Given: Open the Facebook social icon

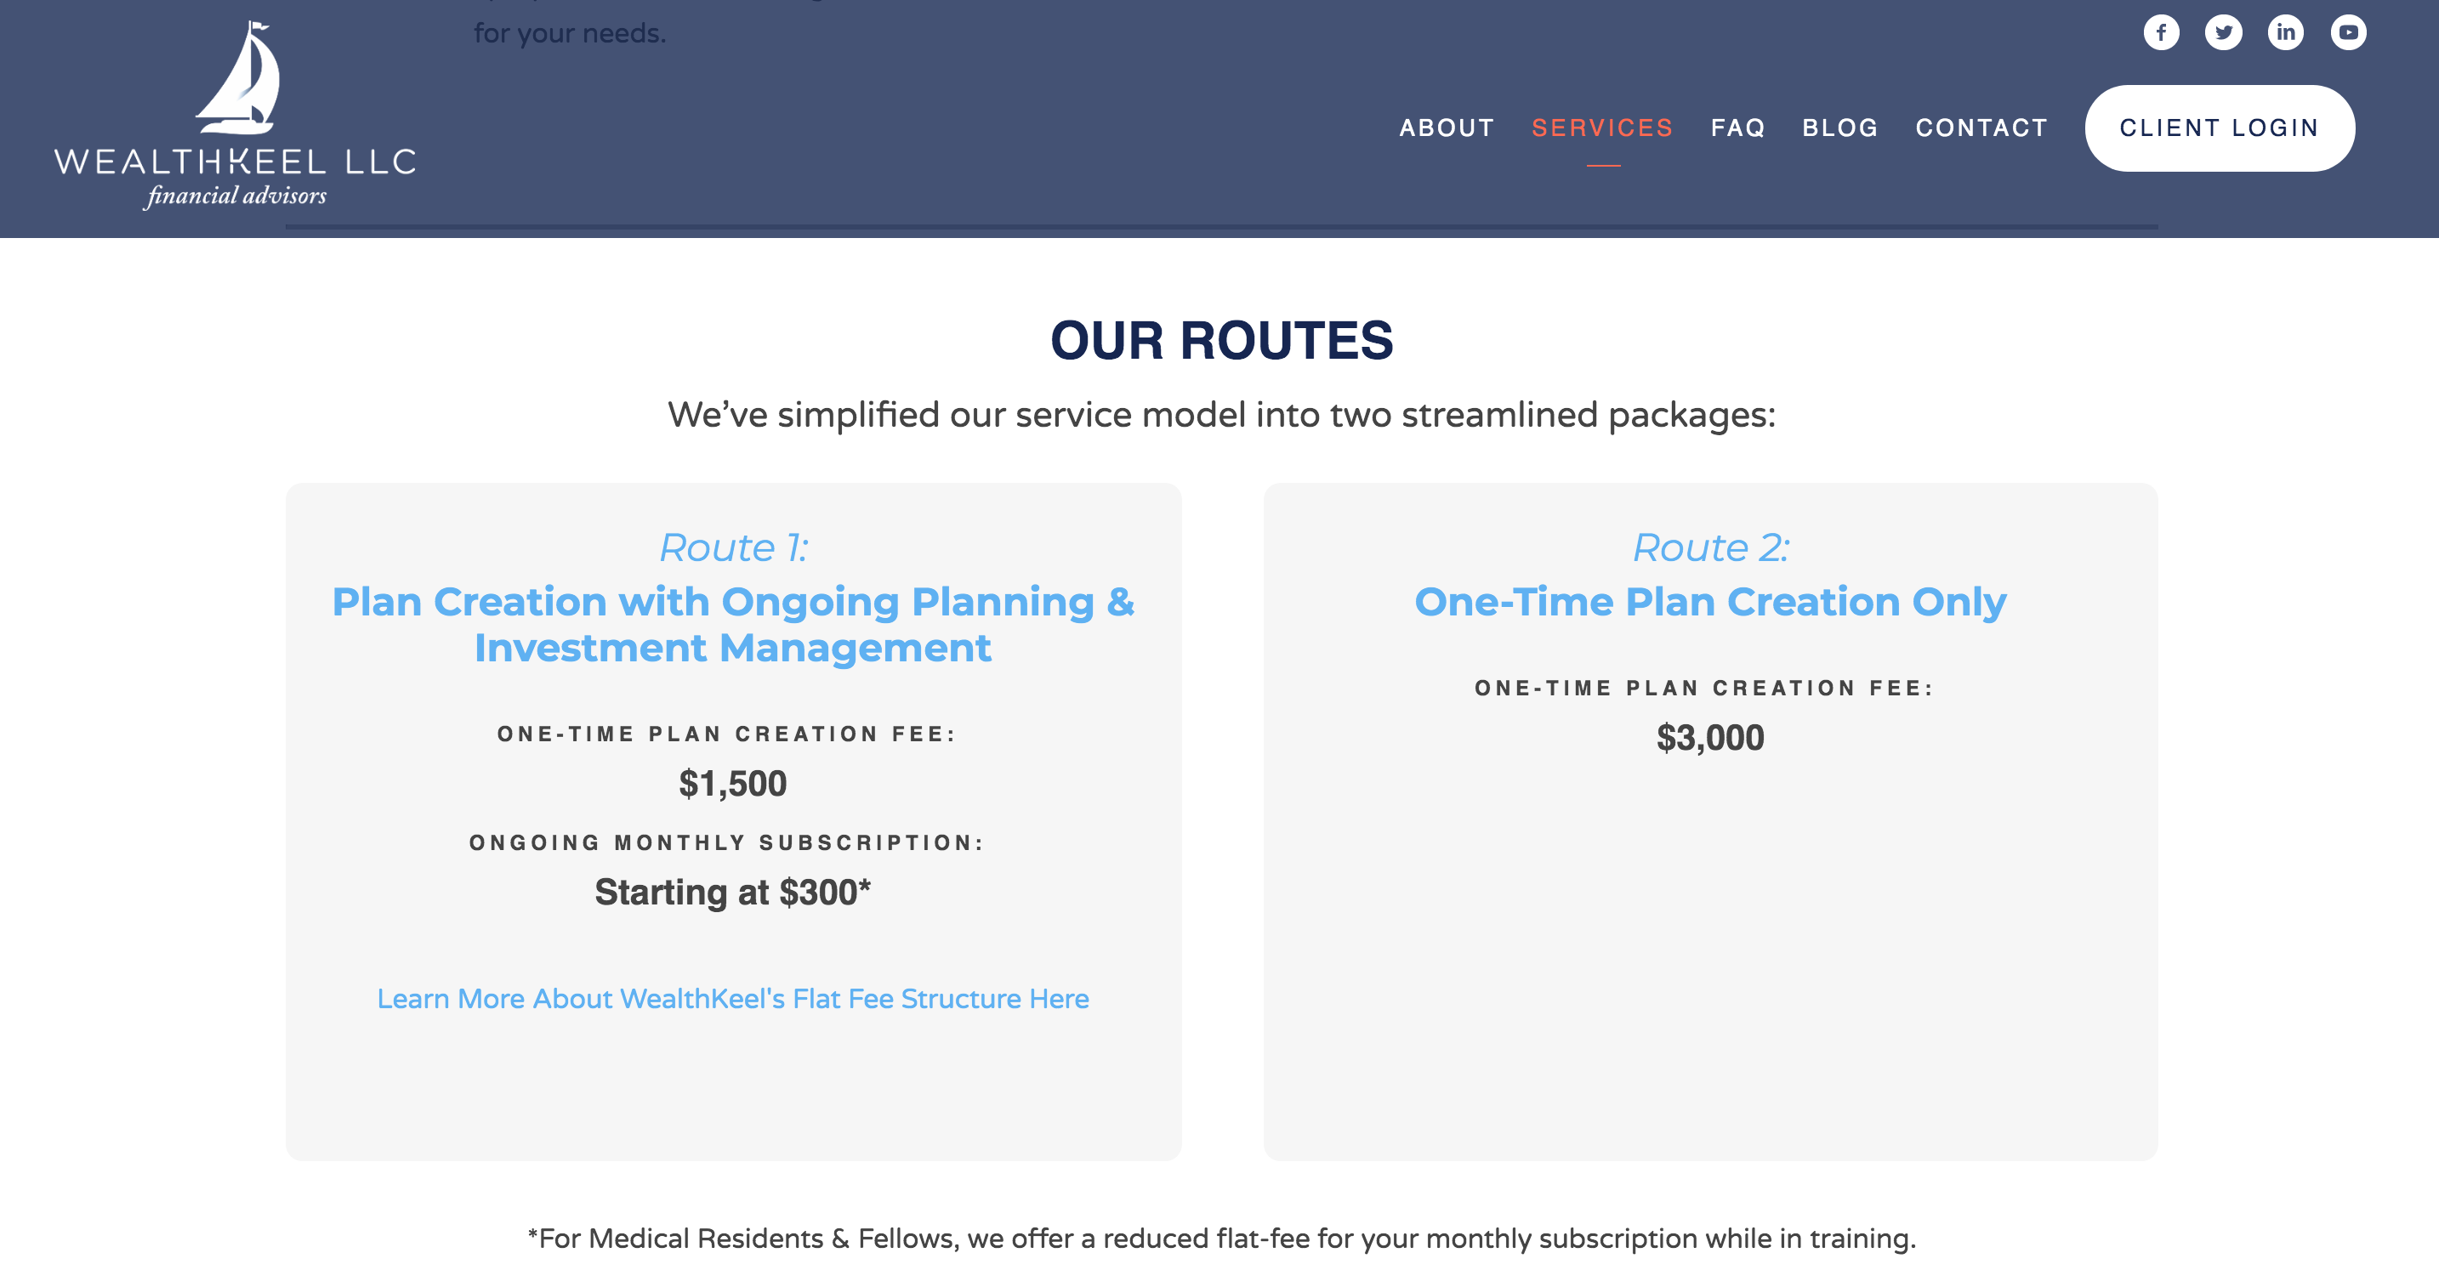Looking at the screenshot, I should 2161,33.
